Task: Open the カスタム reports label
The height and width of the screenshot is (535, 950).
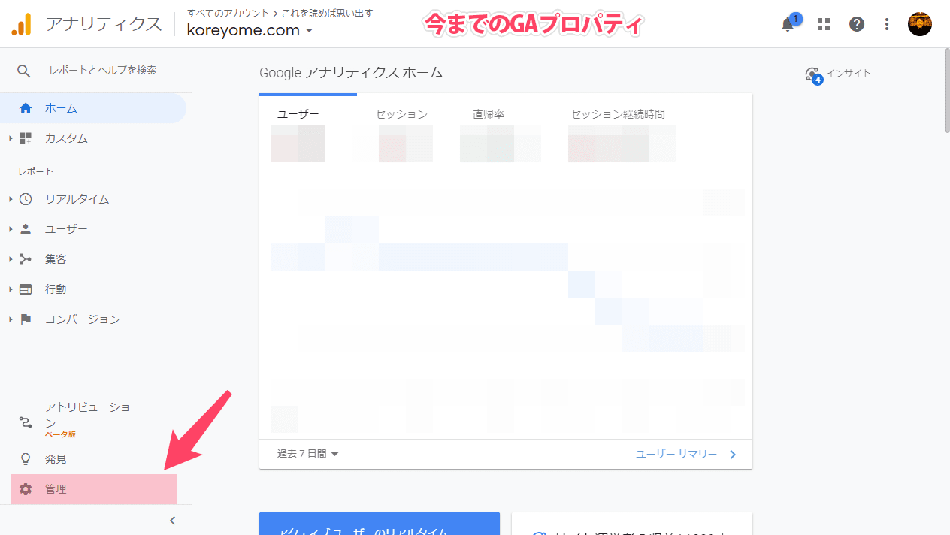Action: [x=66, y=138]
